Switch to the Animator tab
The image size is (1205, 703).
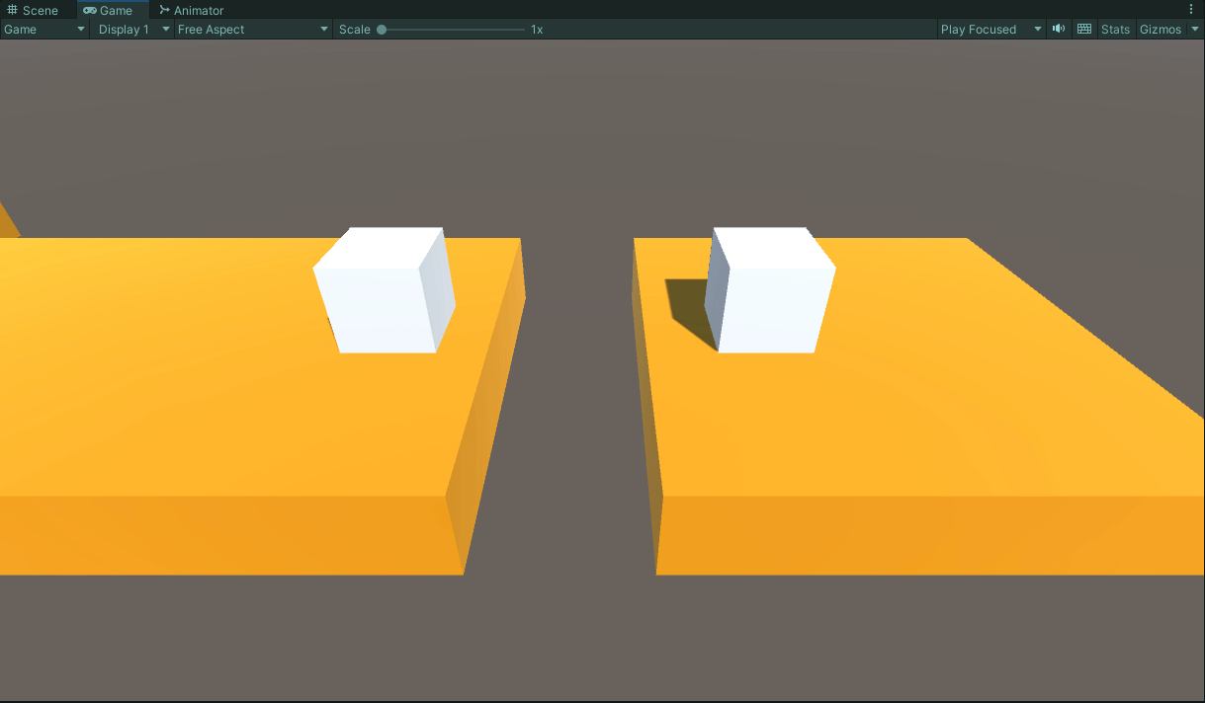(192, 10)
